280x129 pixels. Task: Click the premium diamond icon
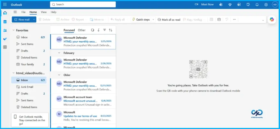tap(230, 5)
